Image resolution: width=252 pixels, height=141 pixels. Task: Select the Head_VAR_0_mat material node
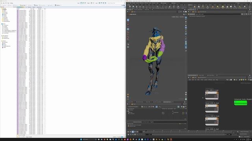pos(212,108)
